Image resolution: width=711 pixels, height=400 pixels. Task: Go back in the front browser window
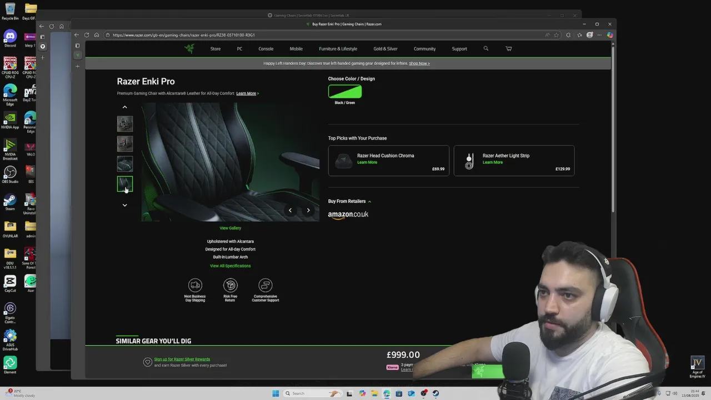(x=77, y=35)
